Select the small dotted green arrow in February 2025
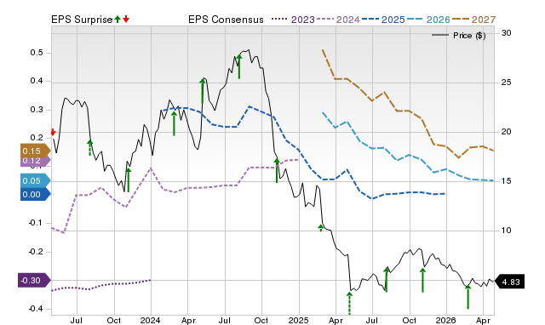 coord(321,228)
